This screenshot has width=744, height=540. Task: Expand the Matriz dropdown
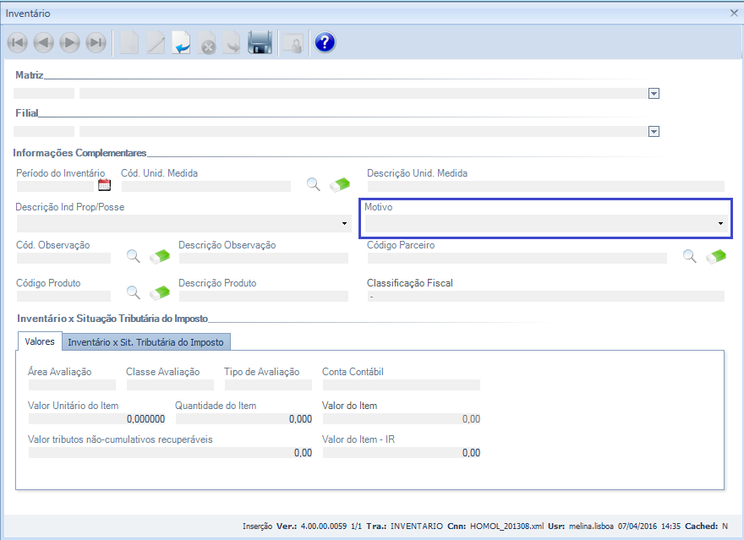654,94
